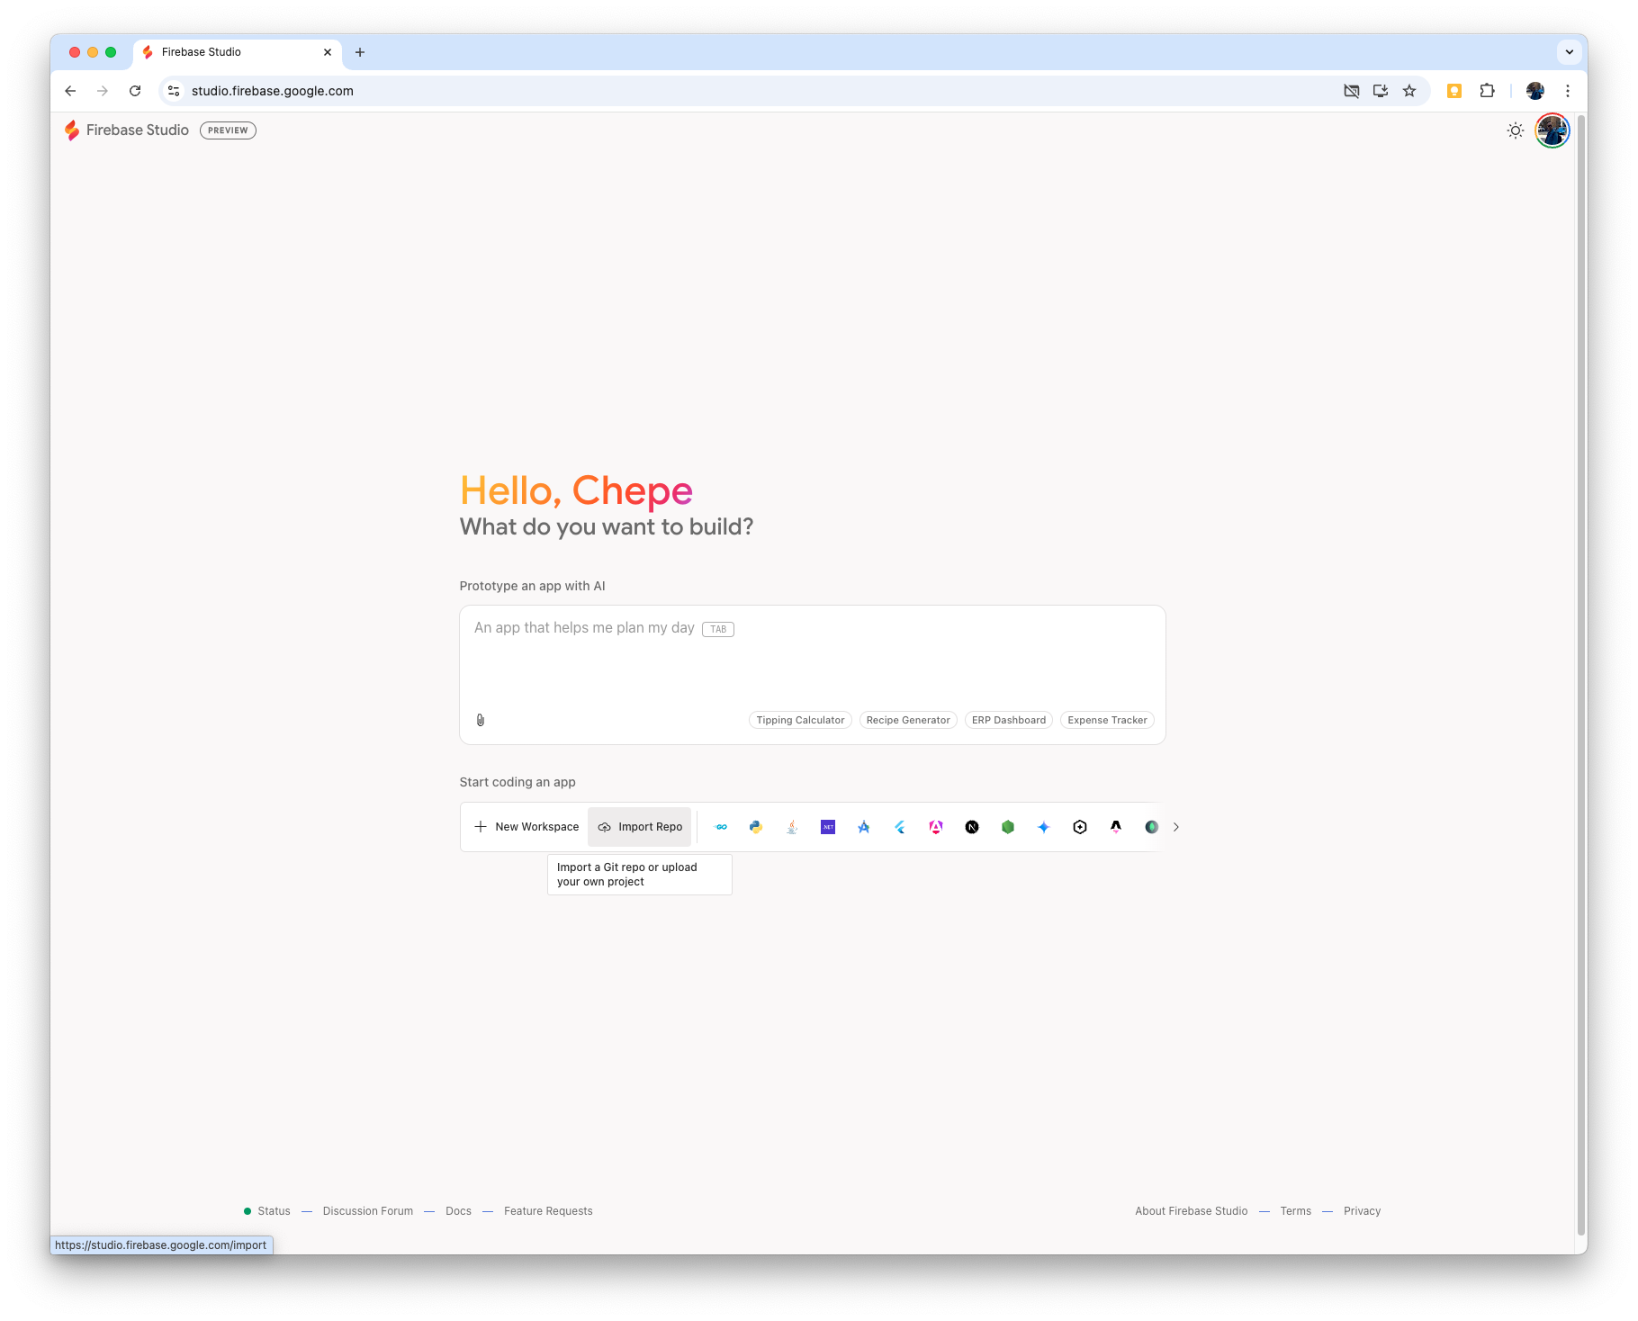Open Chrome three-dot menu
Viewport: 1638px width, 1321px height.
click(1568, 91)
